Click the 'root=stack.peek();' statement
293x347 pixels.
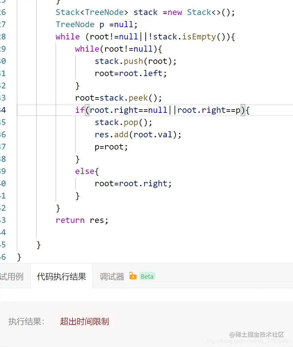[118, 98]
